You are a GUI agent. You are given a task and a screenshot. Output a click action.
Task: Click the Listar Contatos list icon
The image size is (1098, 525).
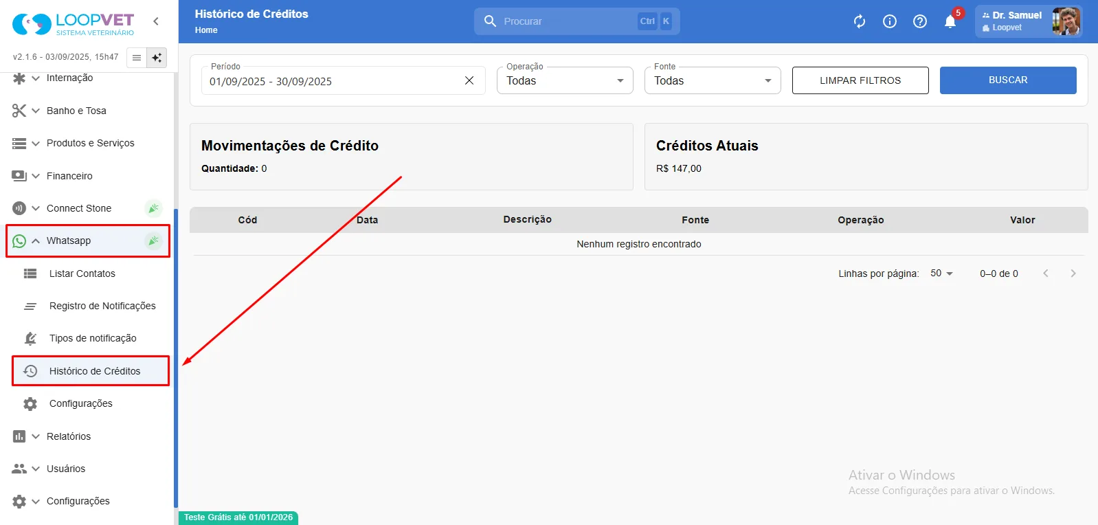point(30,273)
